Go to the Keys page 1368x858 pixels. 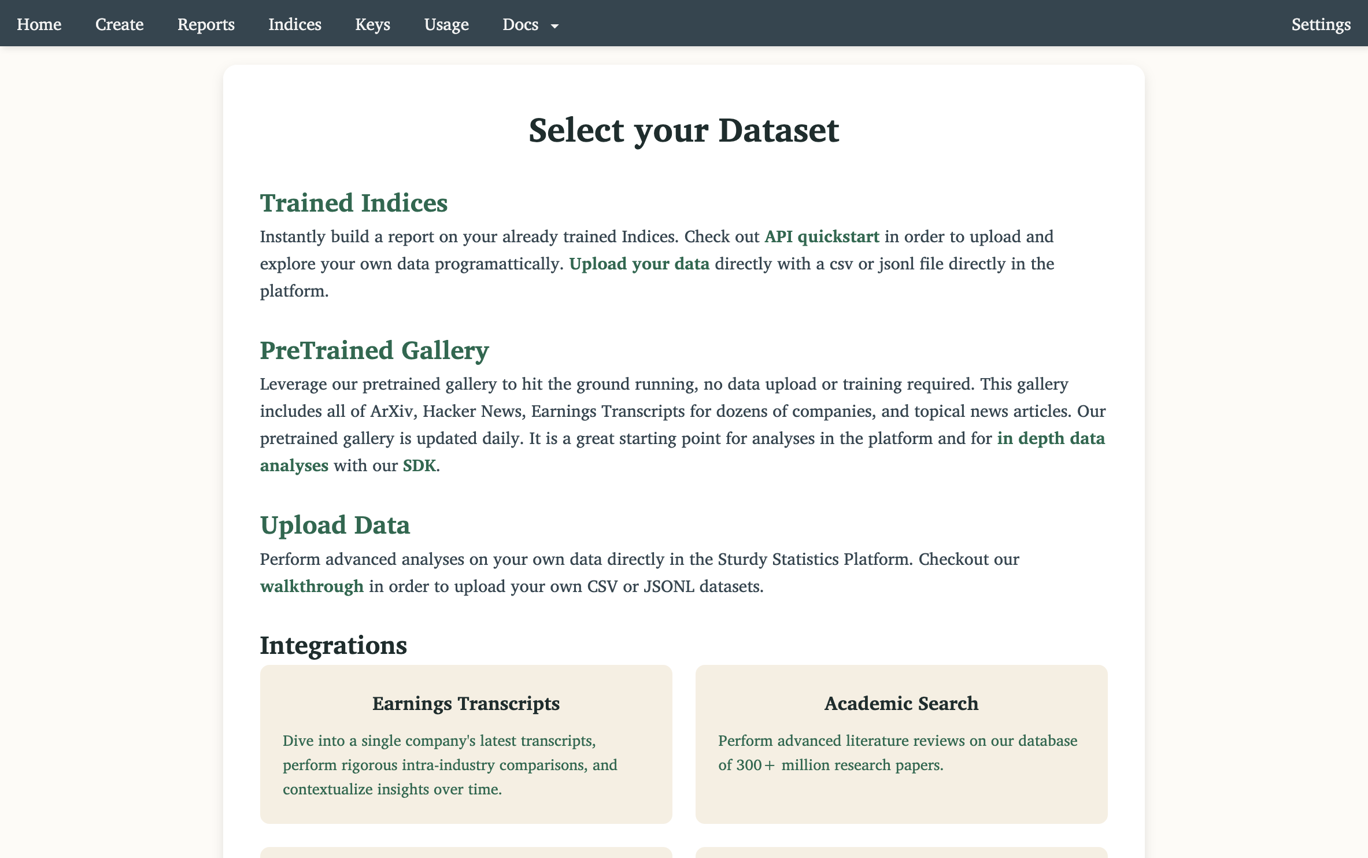click(x=372, y=24)
